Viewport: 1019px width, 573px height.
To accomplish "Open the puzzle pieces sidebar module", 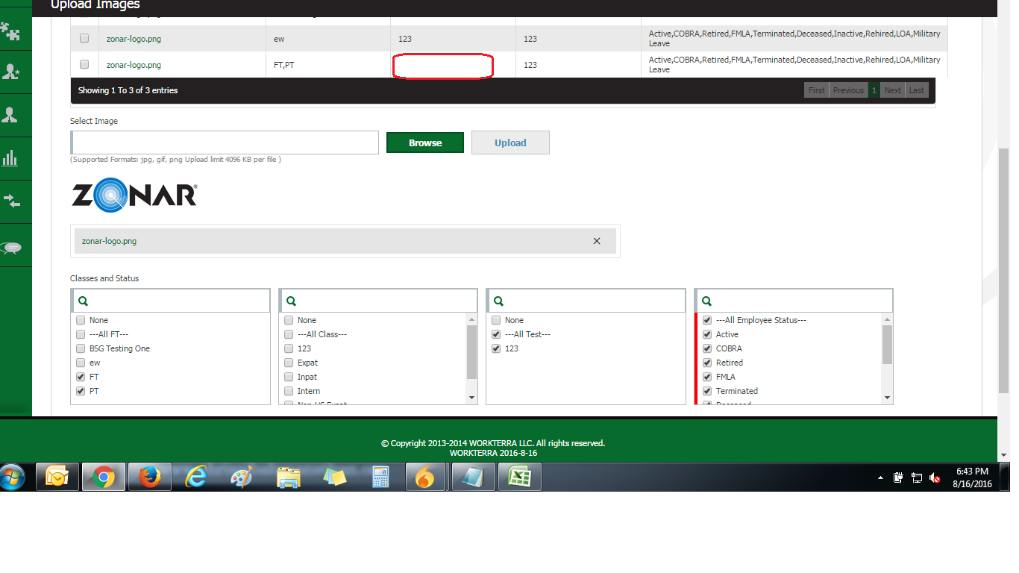I will click(10, 31).
